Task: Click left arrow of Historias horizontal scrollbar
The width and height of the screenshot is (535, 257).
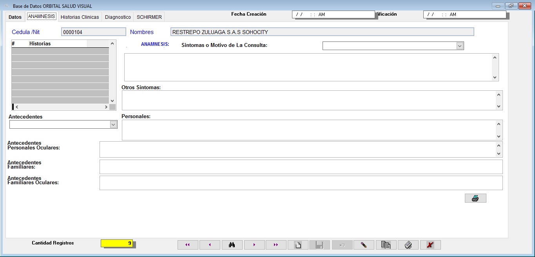Action: [17, 107]
